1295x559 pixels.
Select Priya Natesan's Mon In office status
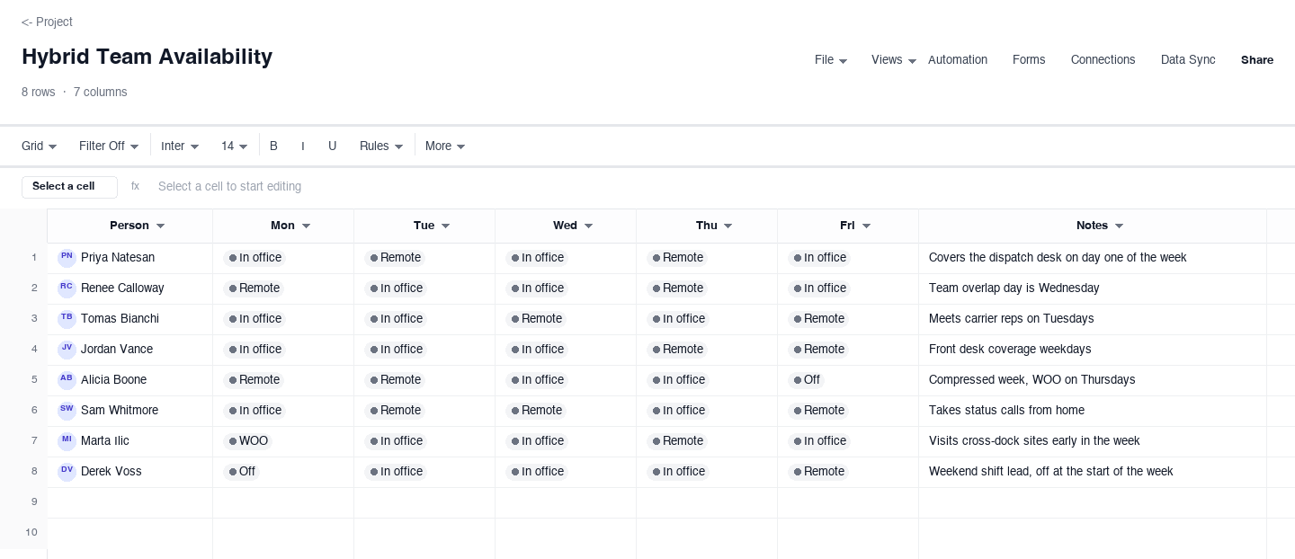[x=254, y=258]
